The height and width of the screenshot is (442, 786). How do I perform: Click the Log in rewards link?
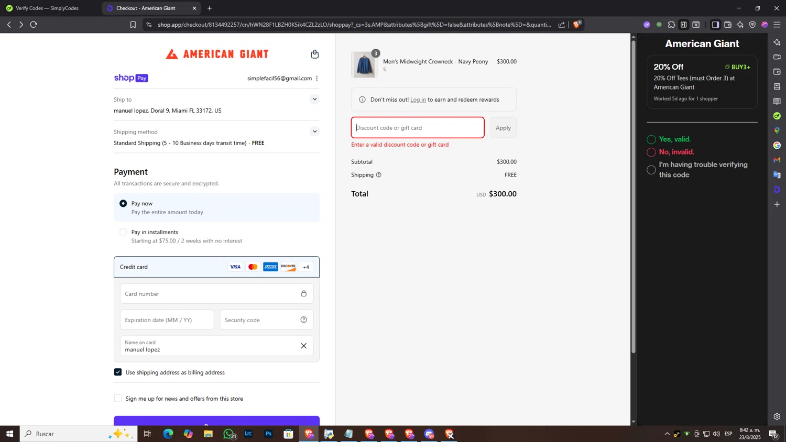tap(418, 100)
